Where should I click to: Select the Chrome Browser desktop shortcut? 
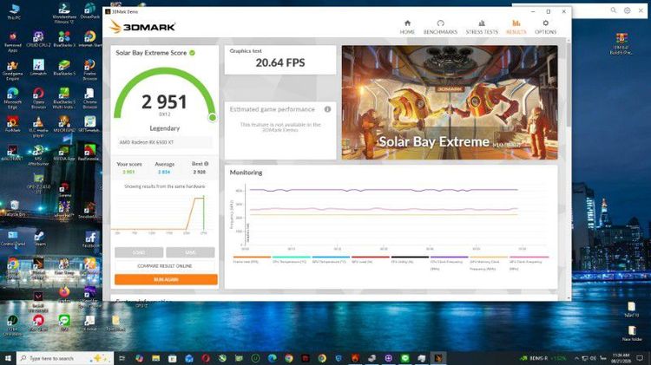pyautogui.click(x=90, y=98)
